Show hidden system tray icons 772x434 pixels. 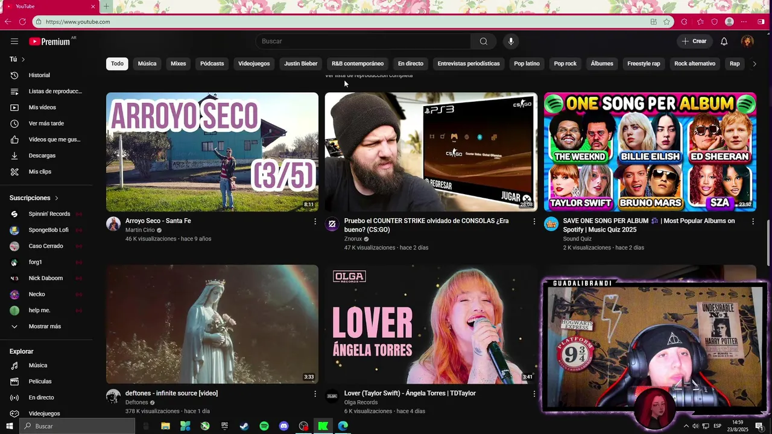tap(686, 426)
